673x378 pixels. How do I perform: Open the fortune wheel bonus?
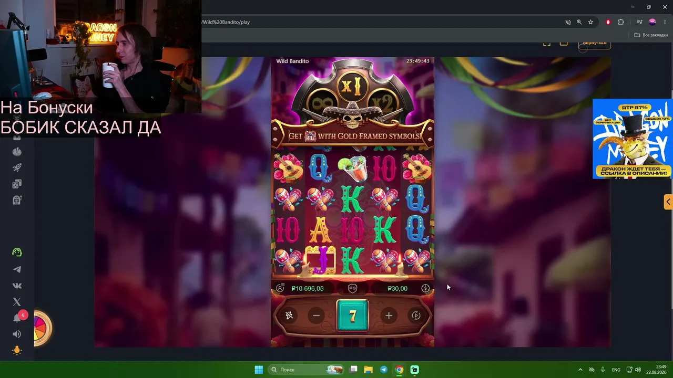41,328
